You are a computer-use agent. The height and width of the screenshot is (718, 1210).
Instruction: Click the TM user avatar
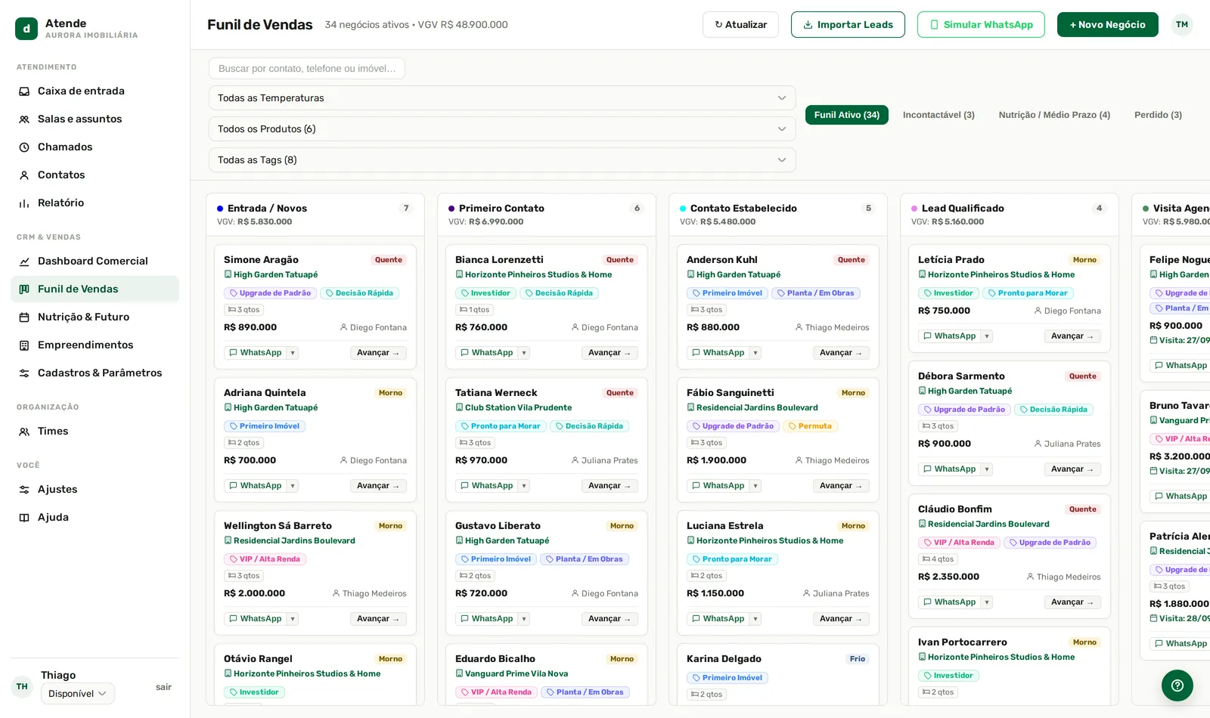click(1182, 25)
